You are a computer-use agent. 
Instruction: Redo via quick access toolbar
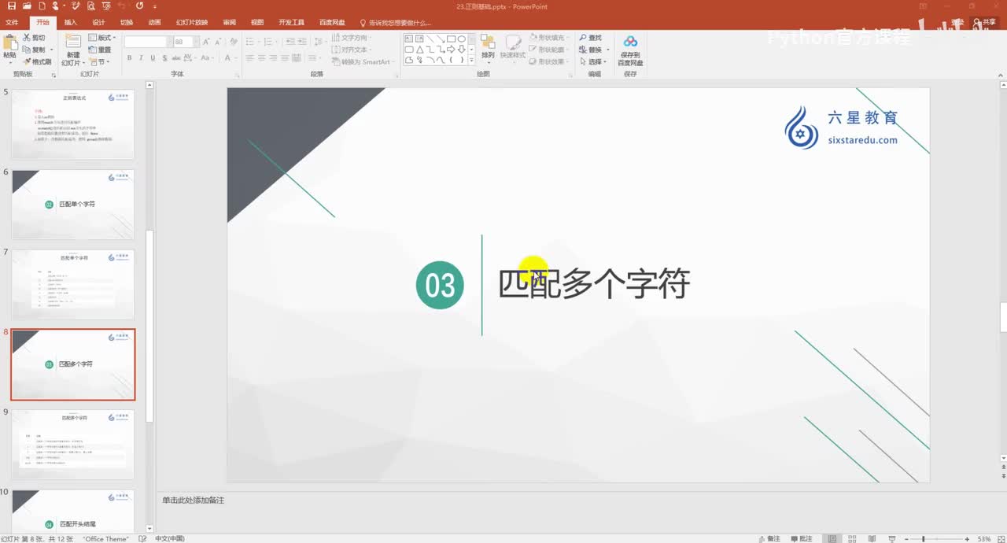point(139,6)
